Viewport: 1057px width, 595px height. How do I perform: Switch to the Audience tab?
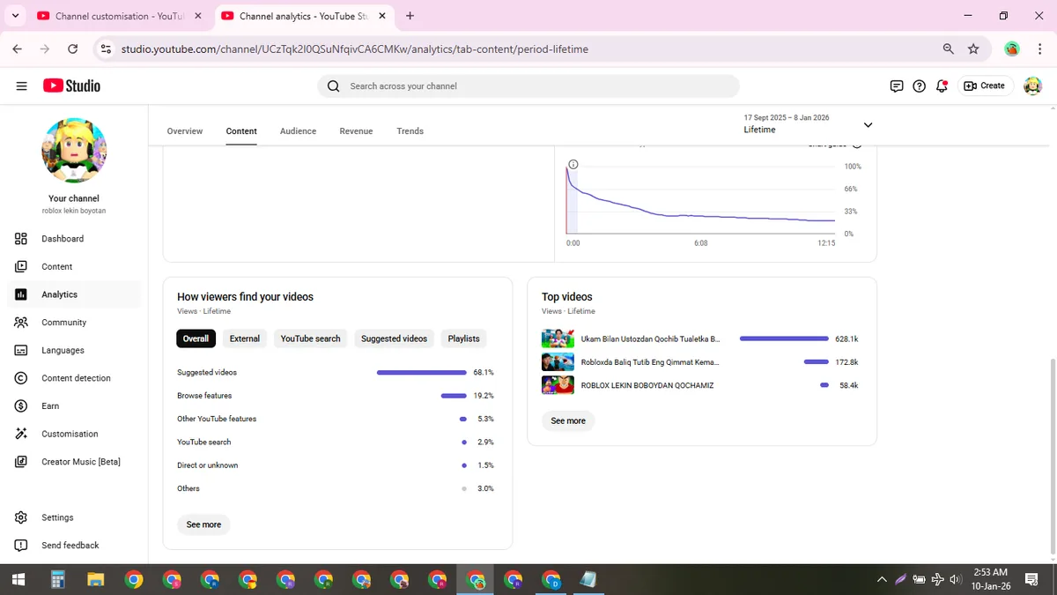coord(298,131)
